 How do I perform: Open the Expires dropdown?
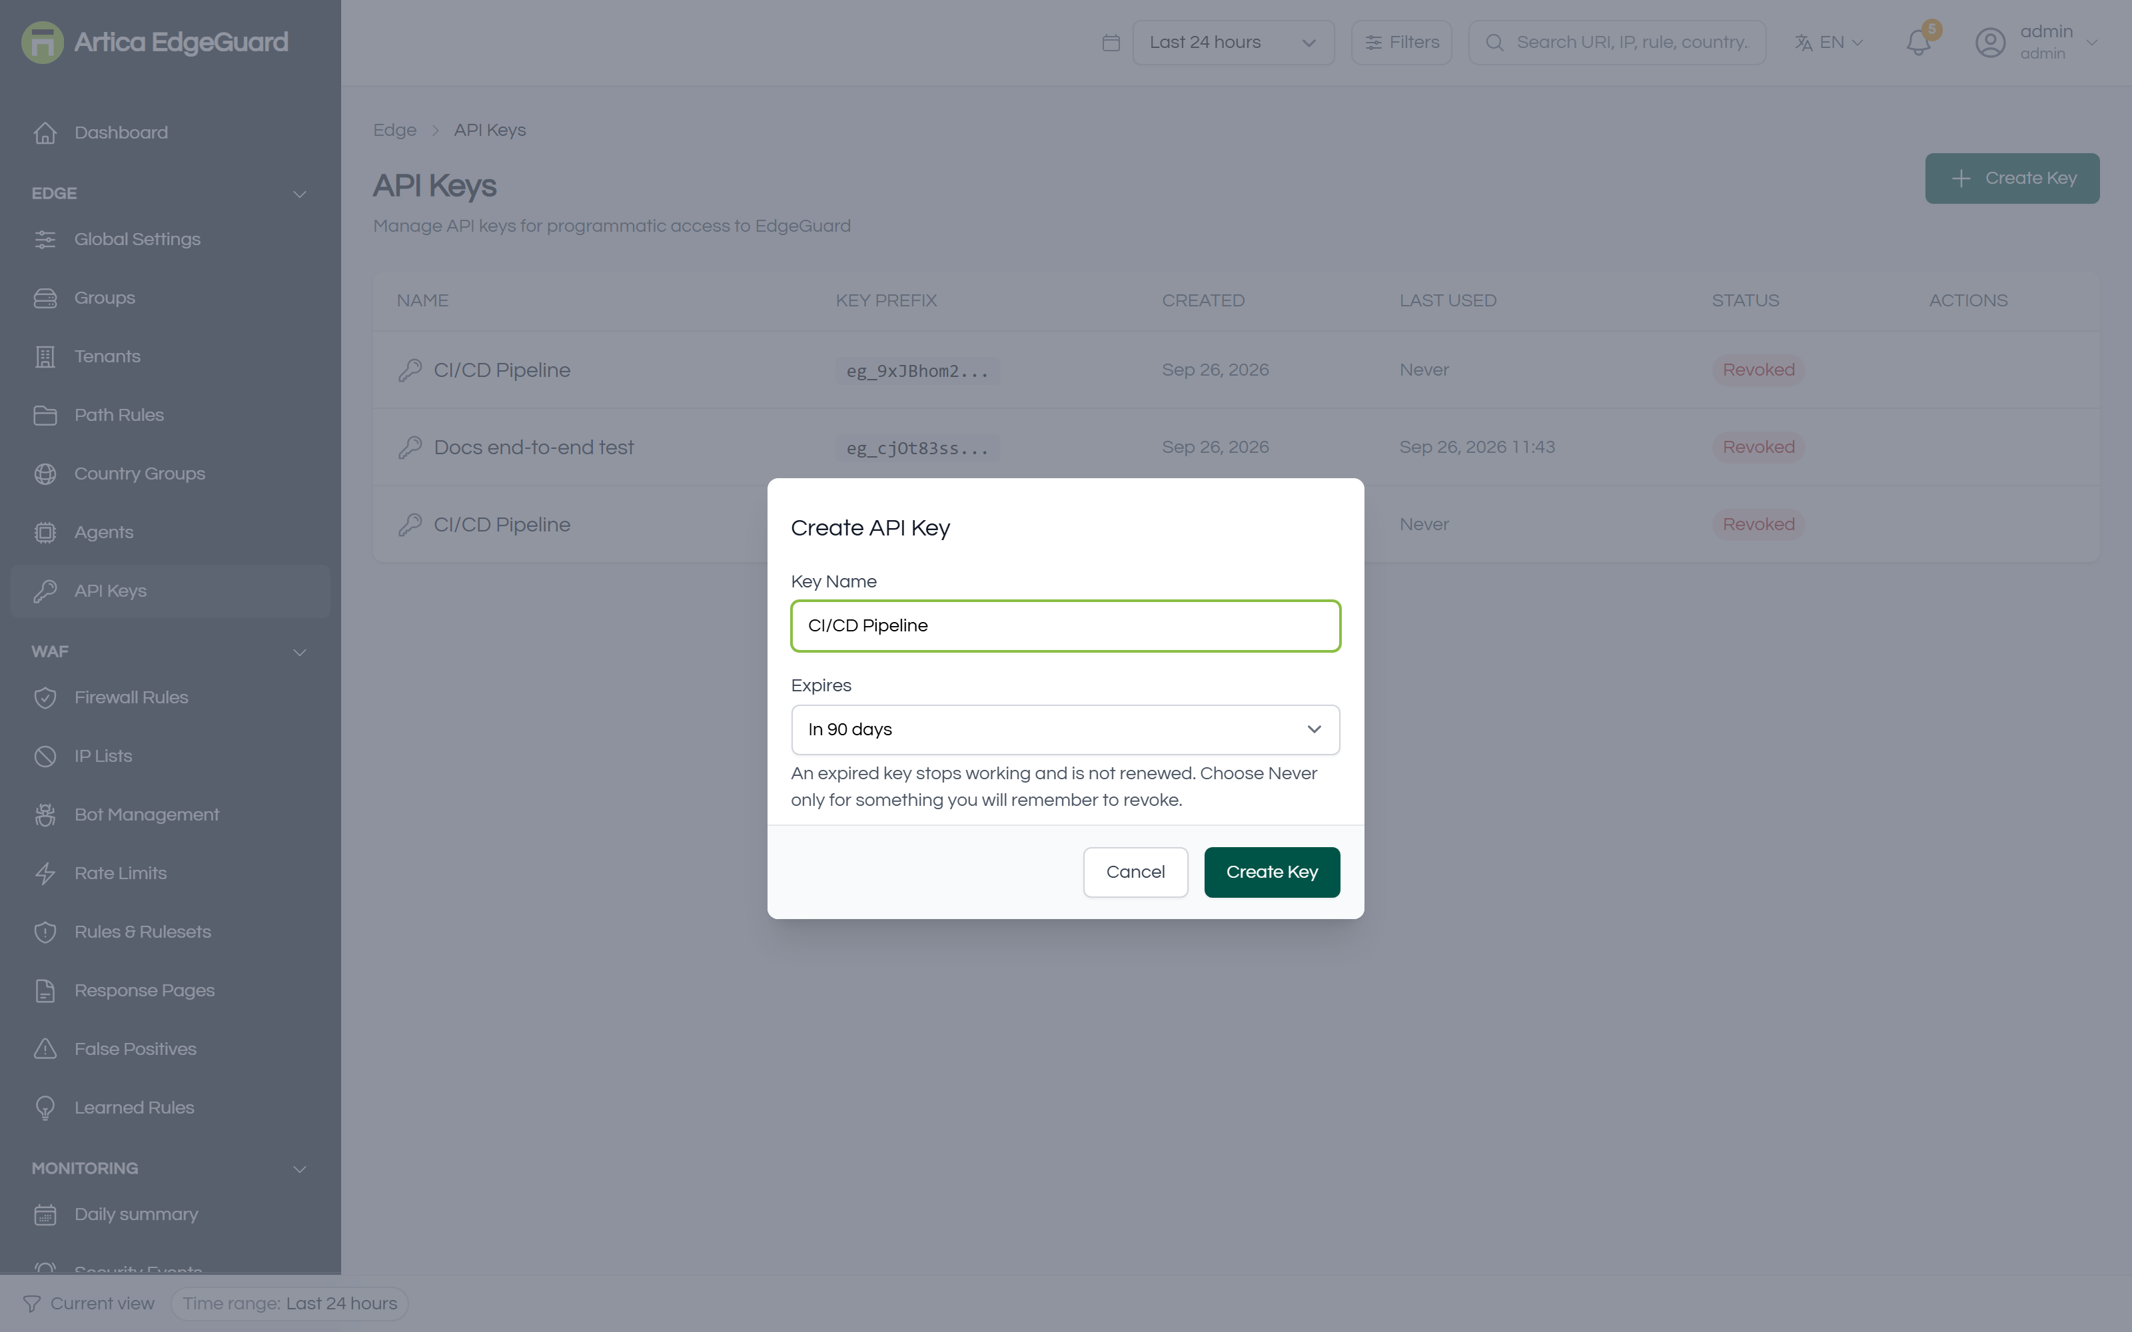(x=1065, y=729)
